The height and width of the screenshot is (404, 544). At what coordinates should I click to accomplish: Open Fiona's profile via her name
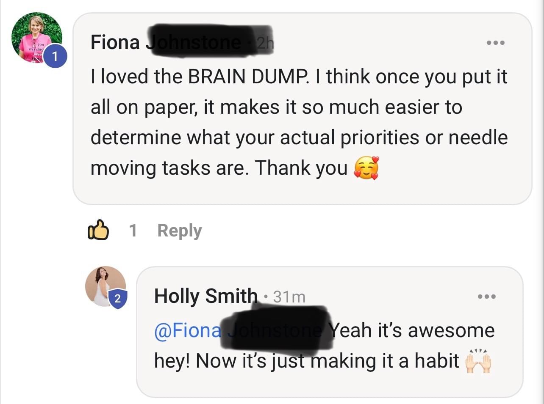[115, 42]
